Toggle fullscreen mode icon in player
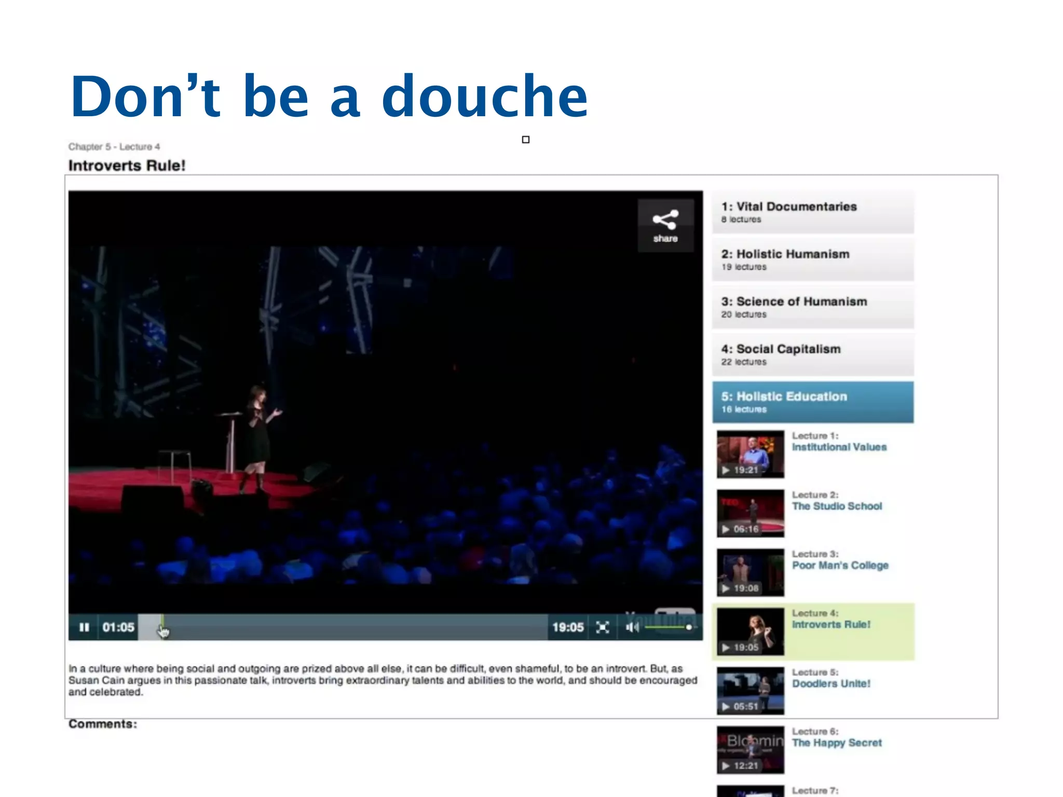Image resolution: width=1063 pixels, height=797 pixels. tap(603, 627)
